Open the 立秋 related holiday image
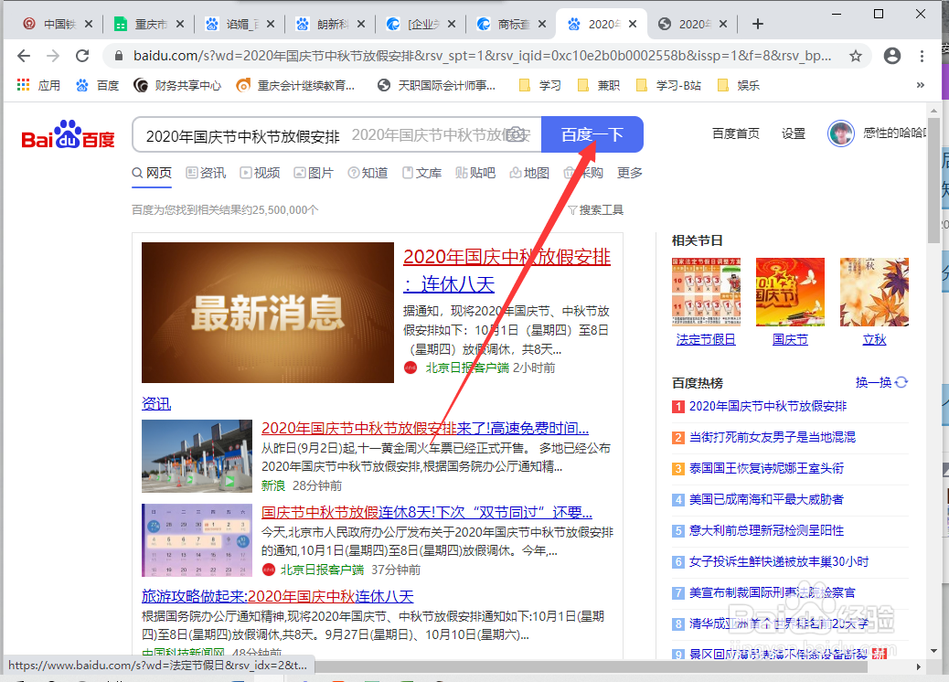The image size is (949, 682). [x=874, y=292]
